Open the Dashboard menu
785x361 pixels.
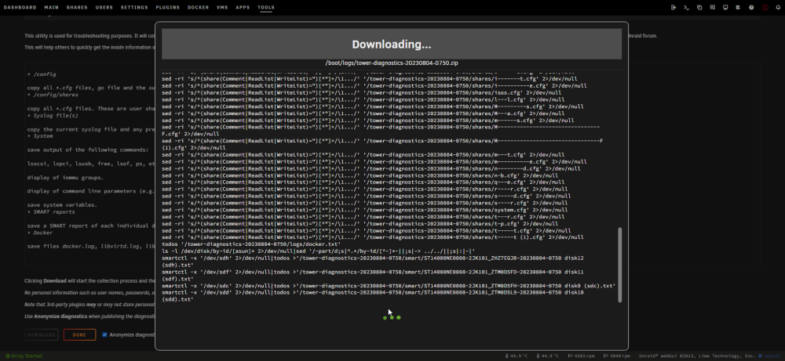(x=20, y=8)
